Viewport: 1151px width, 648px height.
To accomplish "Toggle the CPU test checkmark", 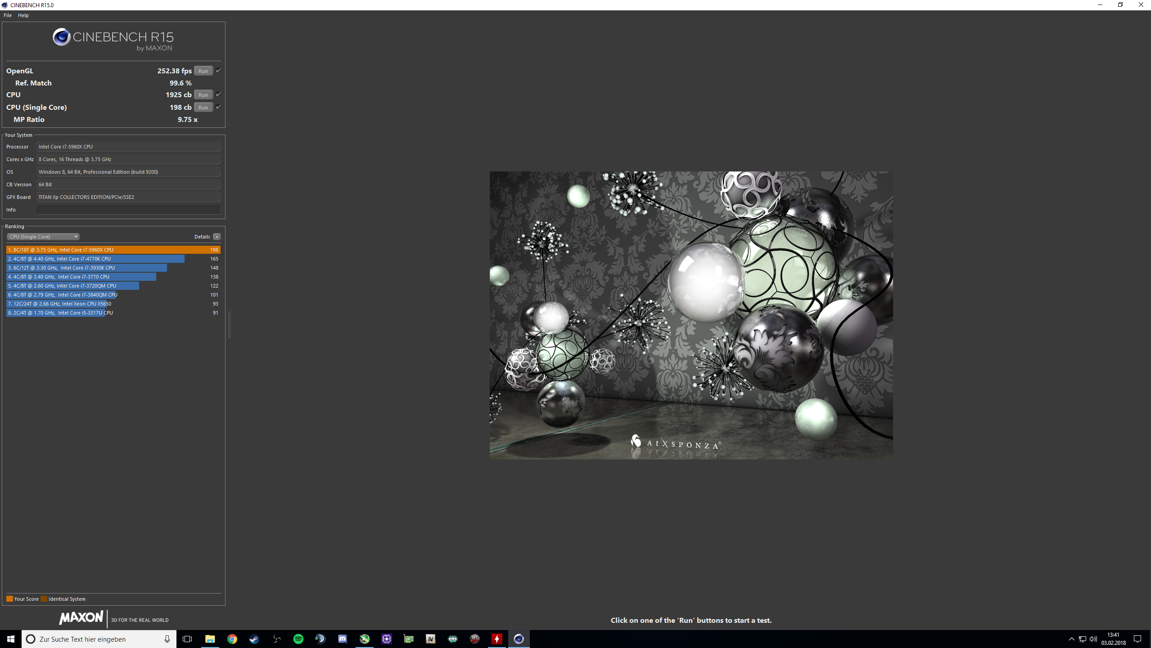I will 218,94.
